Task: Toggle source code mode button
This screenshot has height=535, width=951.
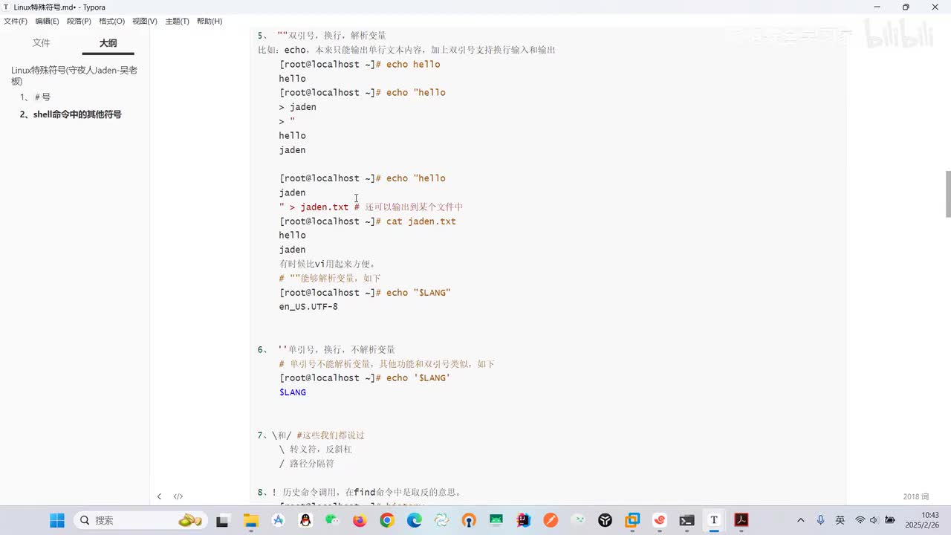Action: tap(178, 496)
